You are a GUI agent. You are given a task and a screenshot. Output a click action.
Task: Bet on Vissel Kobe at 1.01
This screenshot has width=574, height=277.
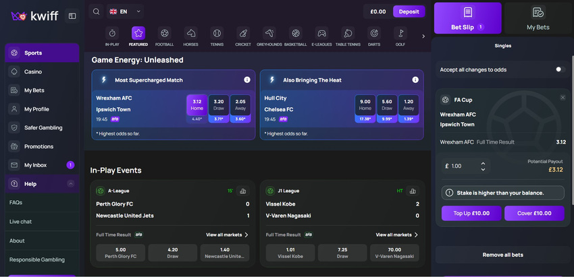(290, 253)
